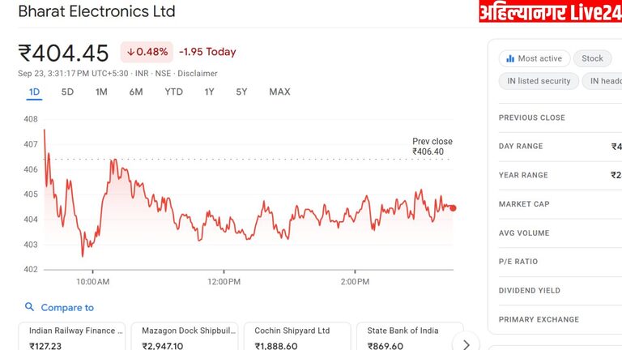Click the down arrow in percent change badge

pyautogui.click(x=130, y=52)
